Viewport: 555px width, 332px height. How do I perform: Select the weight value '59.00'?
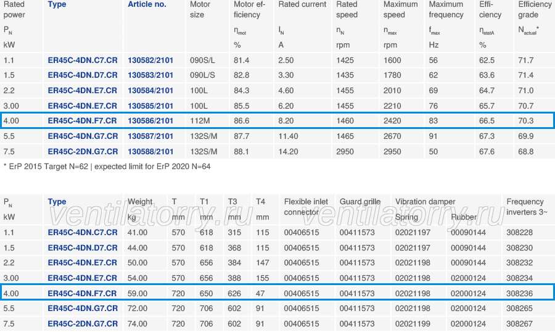pos(138,293)
